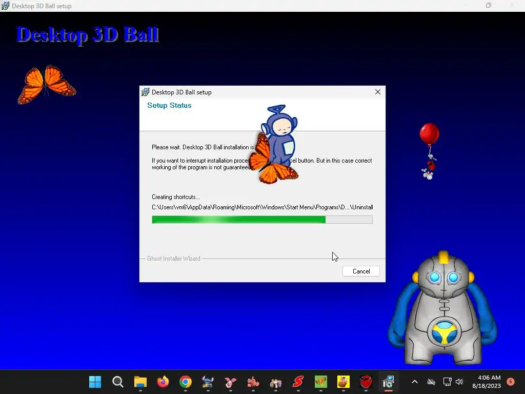Select the active setup installer taskbar icon
Viewport: 525px width, 394px height.
[x=389, y=382]
